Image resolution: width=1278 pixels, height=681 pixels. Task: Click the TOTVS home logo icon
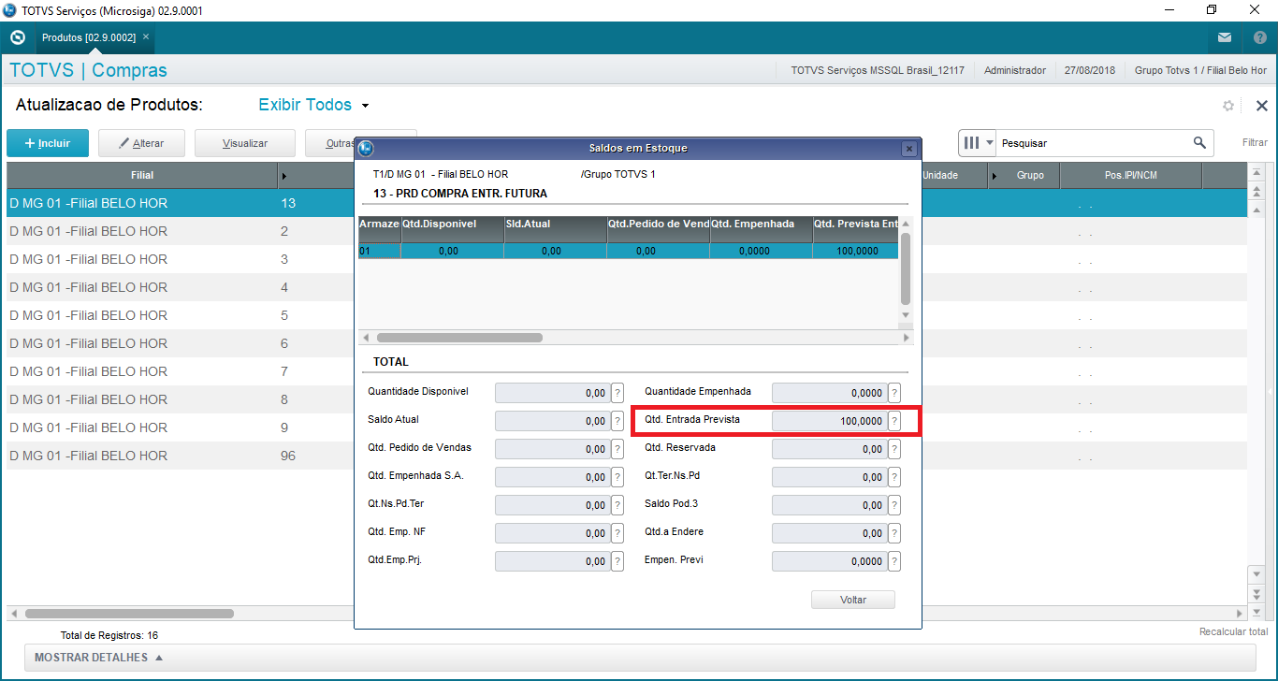17,37
